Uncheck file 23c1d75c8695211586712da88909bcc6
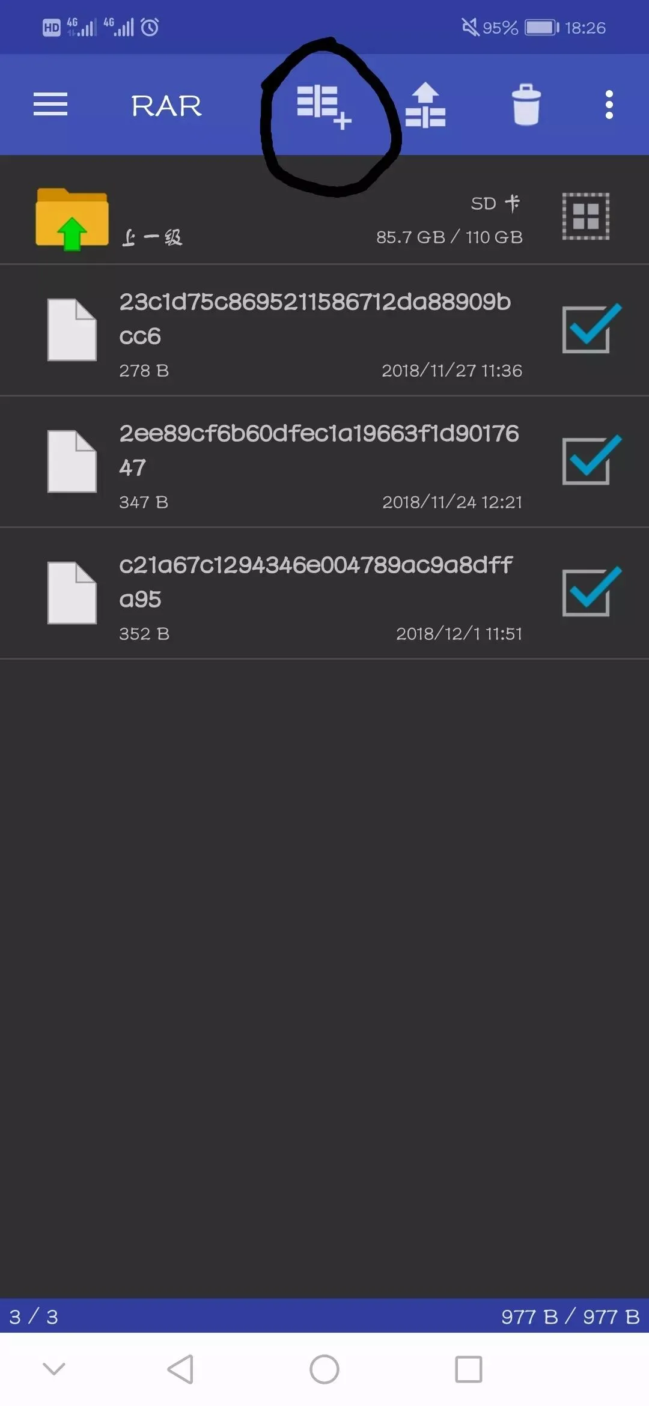The image size is (649, 1406). click(x=591, y=329)
